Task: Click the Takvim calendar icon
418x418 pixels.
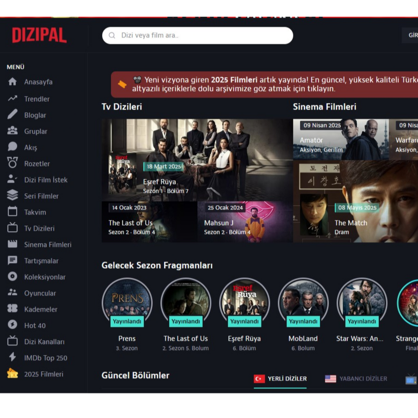Action: [12, 211]
